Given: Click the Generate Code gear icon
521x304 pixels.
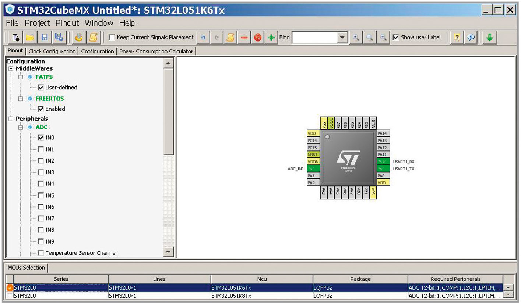Looking at the screenshot, I should tap(78, 37).
